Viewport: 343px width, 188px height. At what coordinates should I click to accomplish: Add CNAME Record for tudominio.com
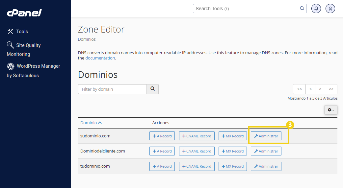coord(197,166)
